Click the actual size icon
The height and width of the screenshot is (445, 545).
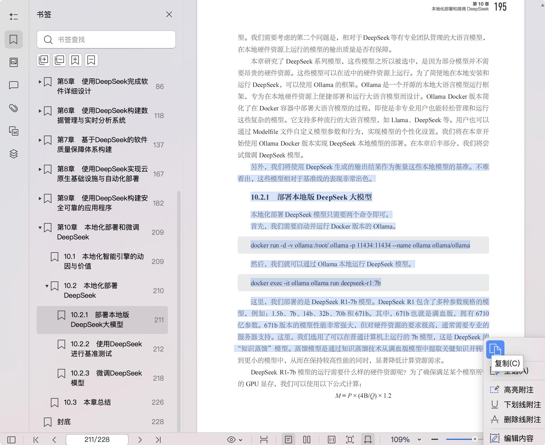tap(332, 440)
